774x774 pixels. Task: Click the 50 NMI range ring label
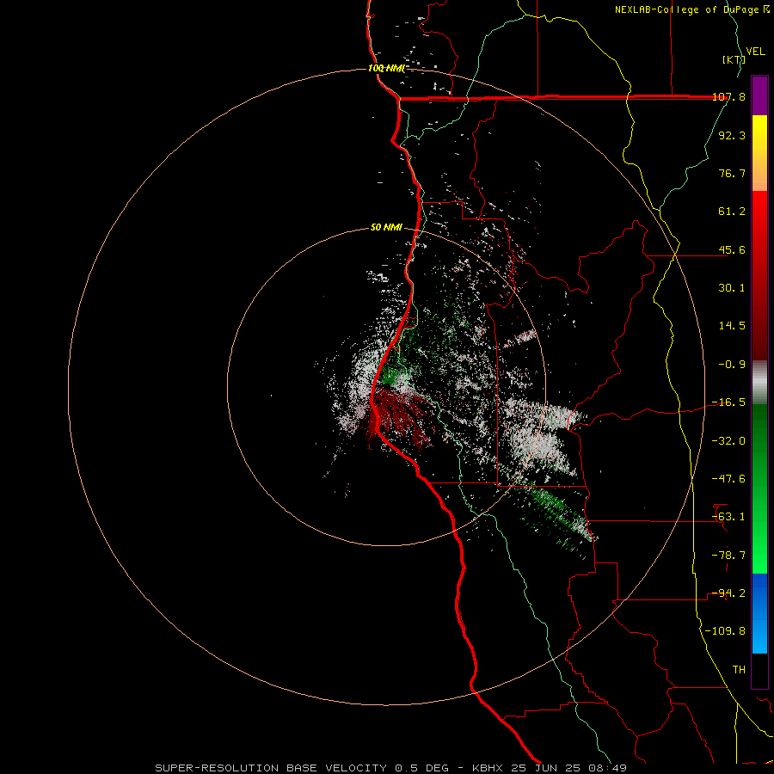tap(386, 228)
